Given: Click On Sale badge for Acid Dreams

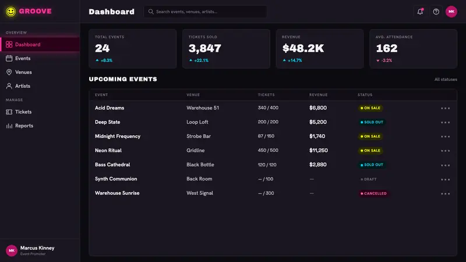Looking at the screenshot, I should pyautogui.click(x=370, y=108).
